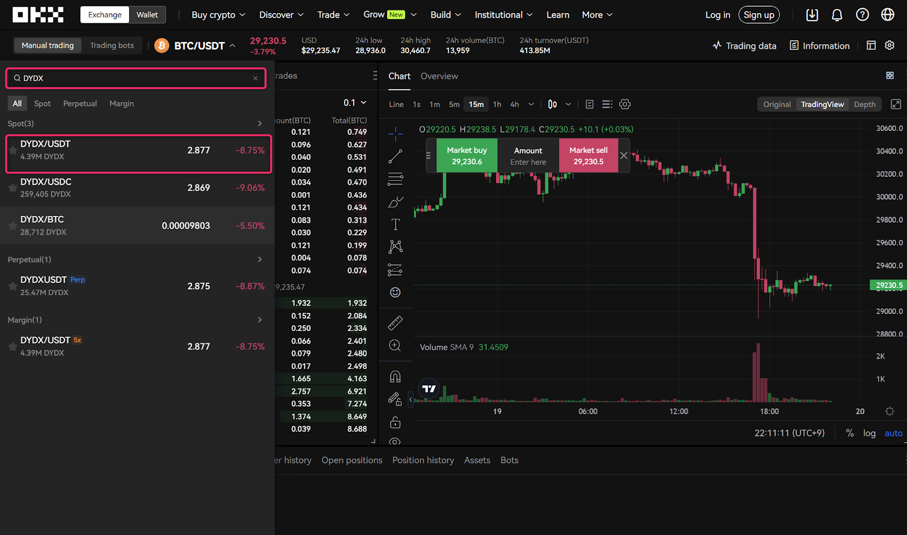Screen dimensions: 907x535
Task: Open the app download icon
Action: click(812, 15)
